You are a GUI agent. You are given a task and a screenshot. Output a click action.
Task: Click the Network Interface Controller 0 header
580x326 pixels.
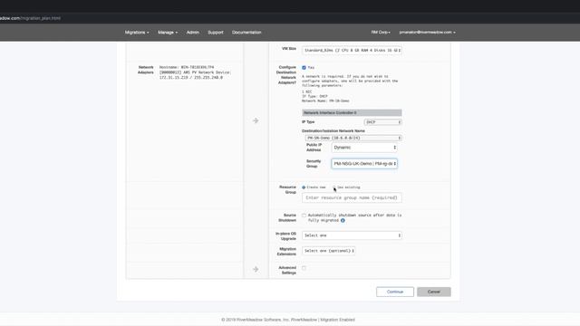(352, 112)
